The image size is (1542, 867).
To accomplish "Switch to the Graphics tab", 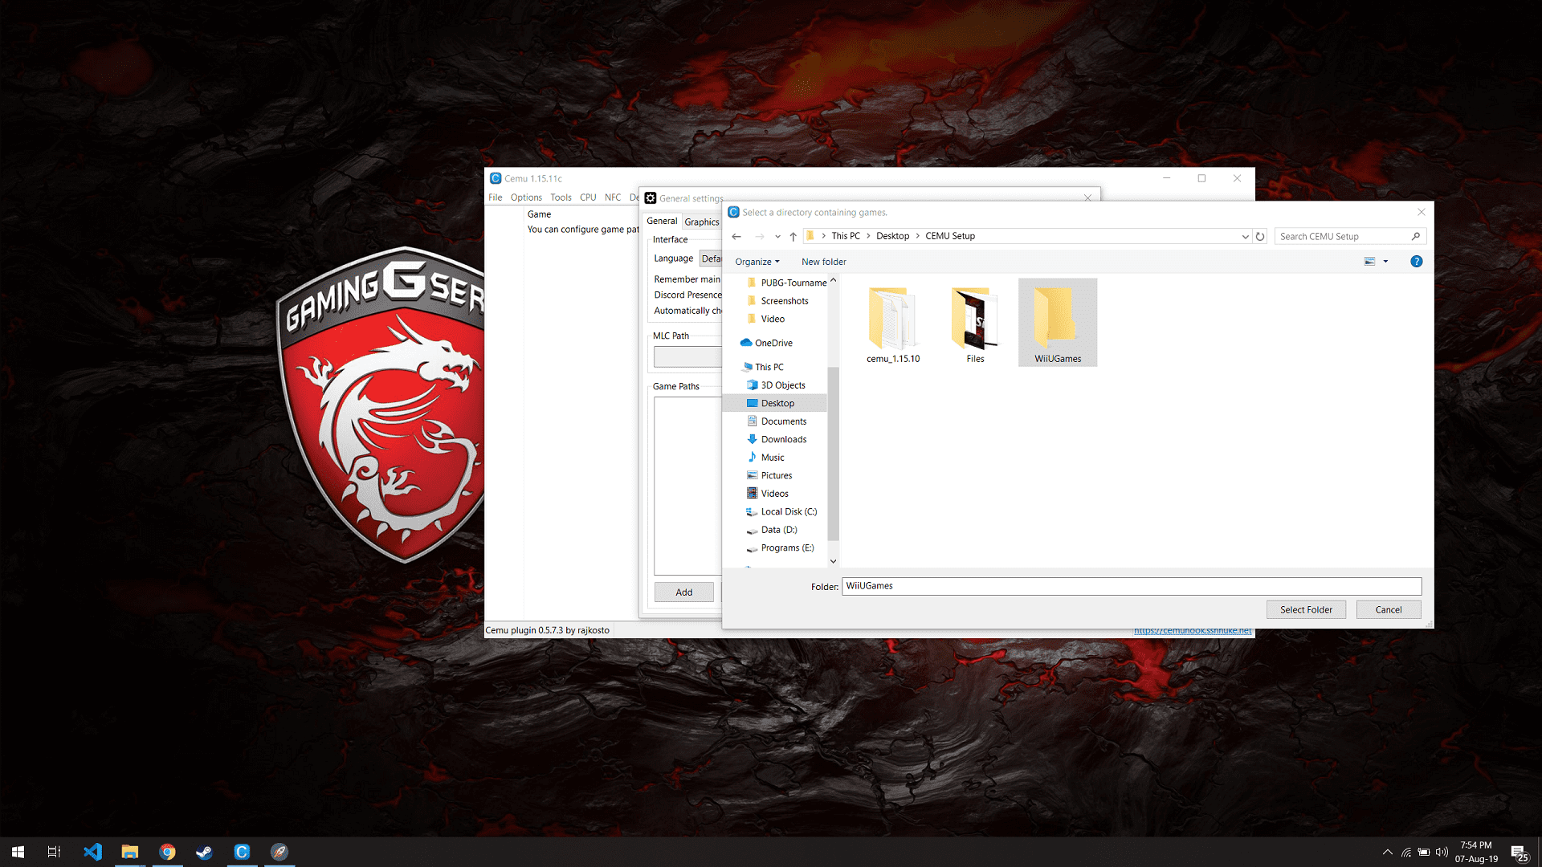I will pos(701,222).
